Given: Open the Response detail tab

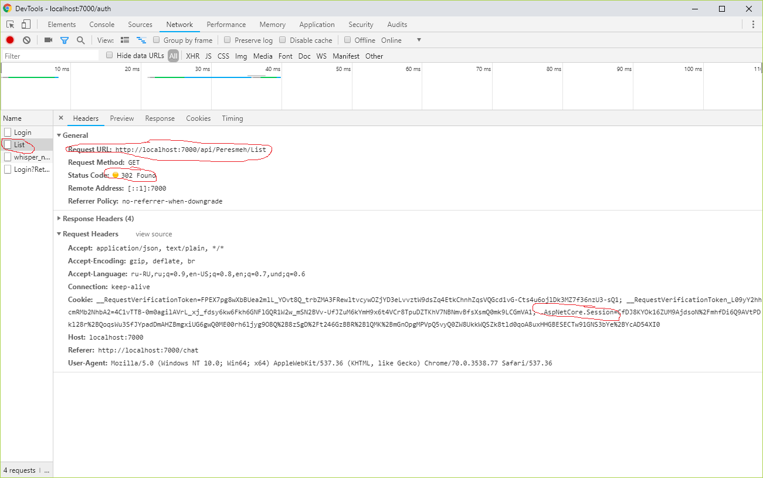Looking at the screenshot, I should 160,118.
